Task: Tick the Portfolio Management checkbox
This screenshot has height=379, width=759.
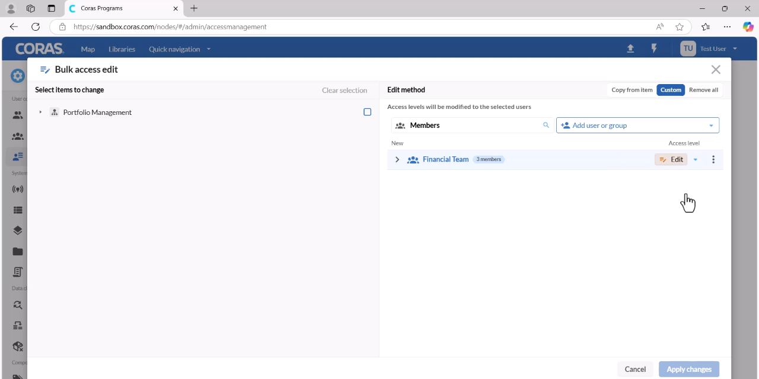Action: [367, 112]
